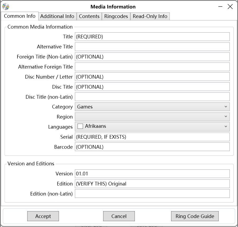Focus the Disc Number / Letter field
This screenshot has width=238, height=227.
(152, 77)
